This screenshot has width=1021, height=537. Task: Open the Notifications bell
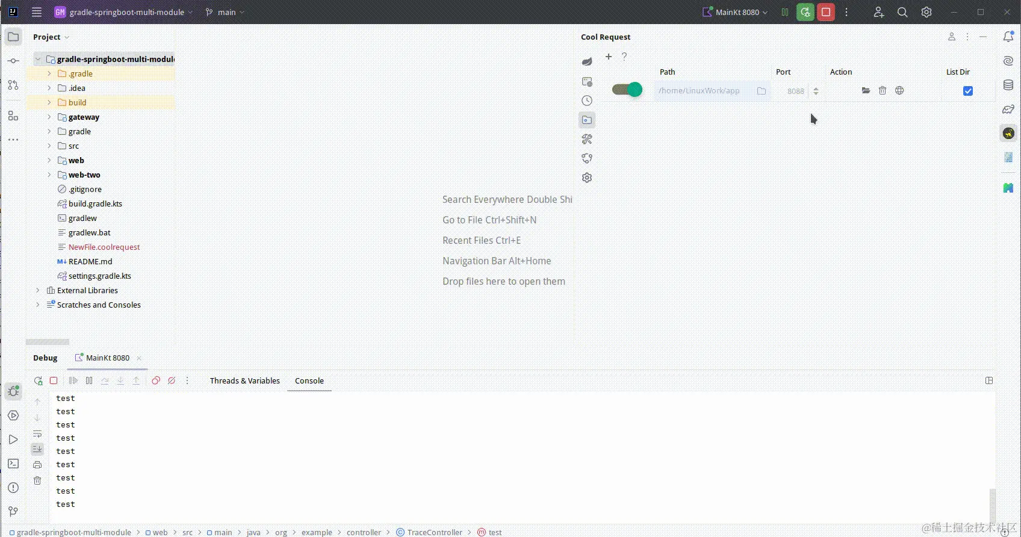point(1008,37)
